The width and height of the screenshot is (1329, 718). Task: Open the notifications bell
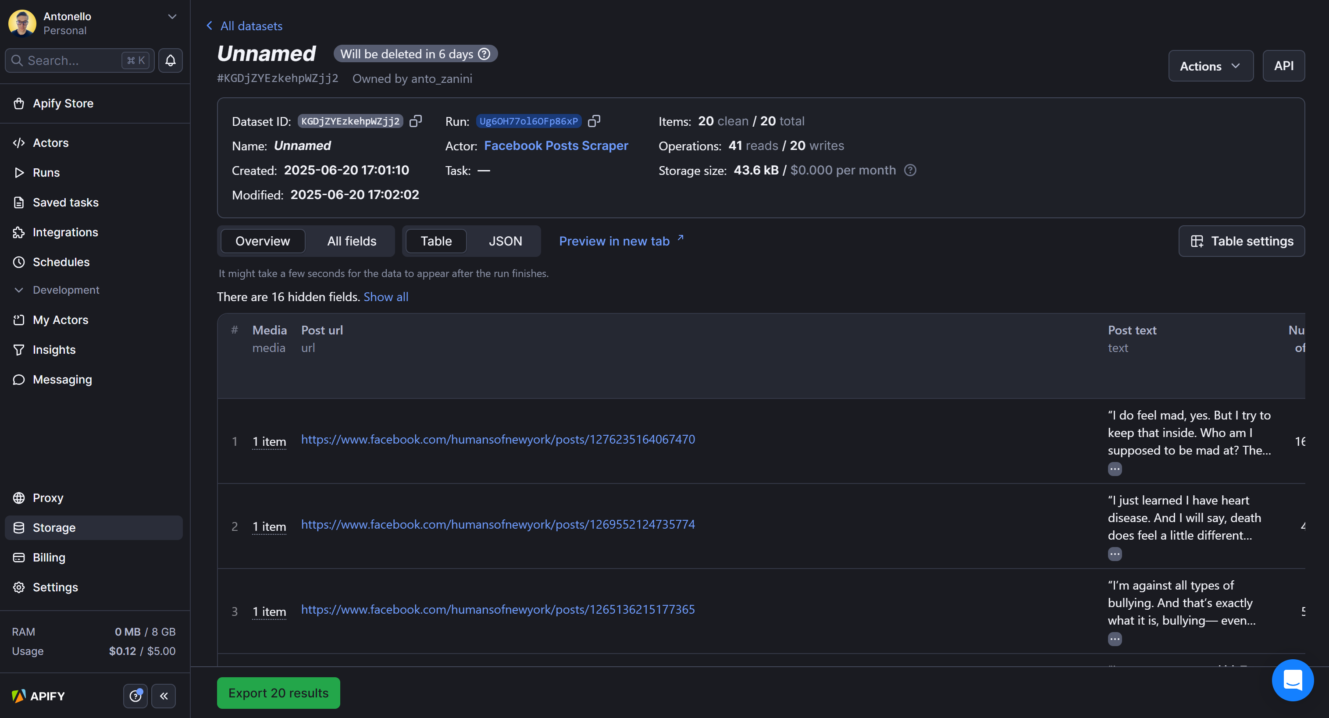tap(170, 60)
